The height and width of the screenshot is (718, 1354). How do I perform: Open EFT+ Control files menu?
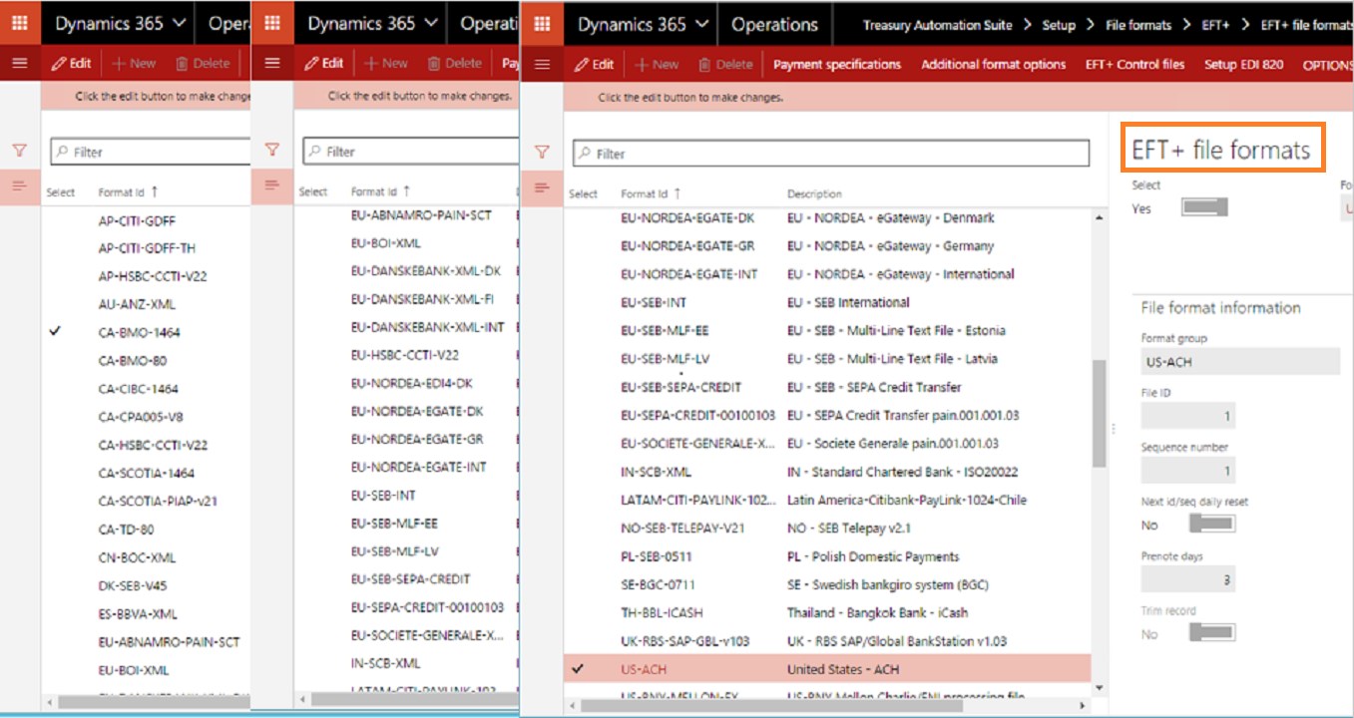(x=1134, y=64)
